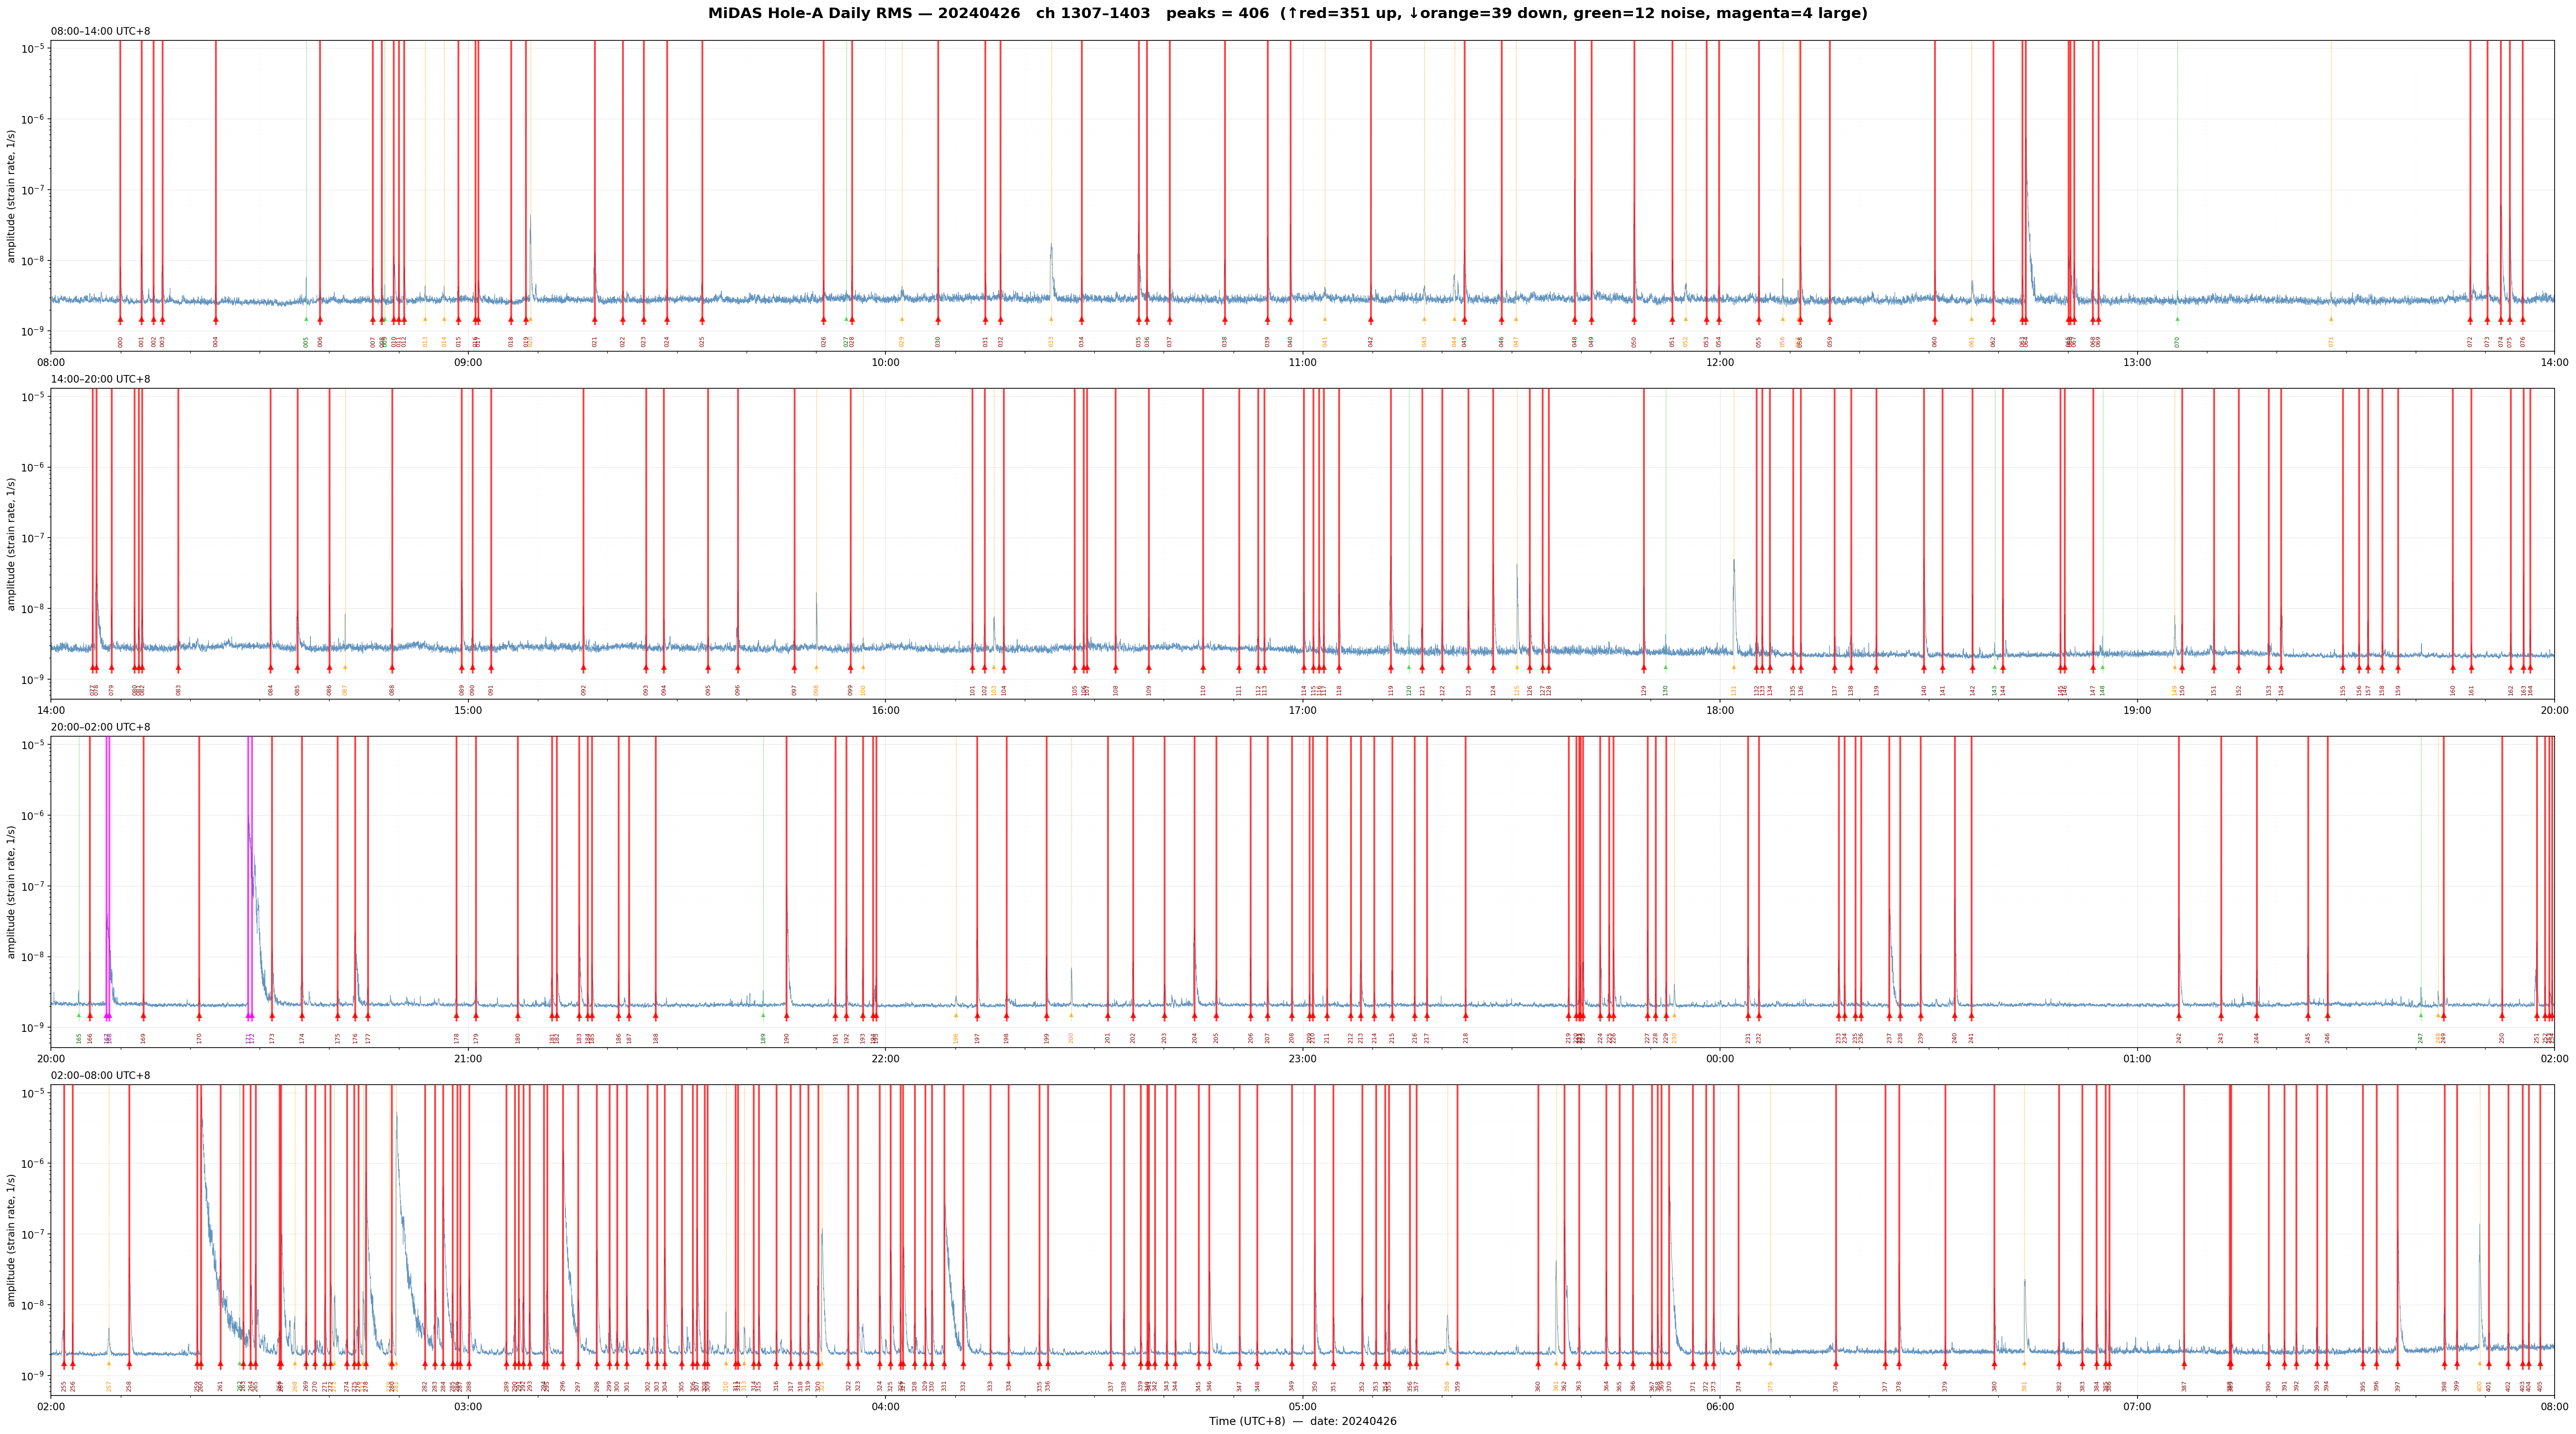Viewport: 2576px width, 1434px height.
Task: Click the 00:00 x-axis tick label
Action: 1720,1058
